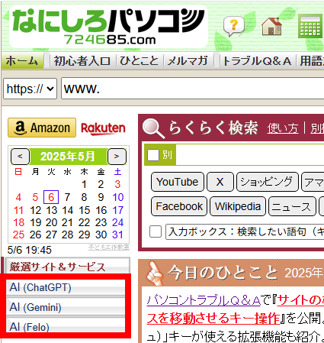Viewport: 324px width, 343px height.
Task: Click the www. URL input field
Action: click(x=193, y=89)
